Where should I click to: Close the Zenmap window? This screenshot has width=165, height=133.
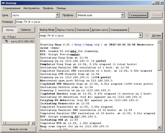tap(162, 3)
